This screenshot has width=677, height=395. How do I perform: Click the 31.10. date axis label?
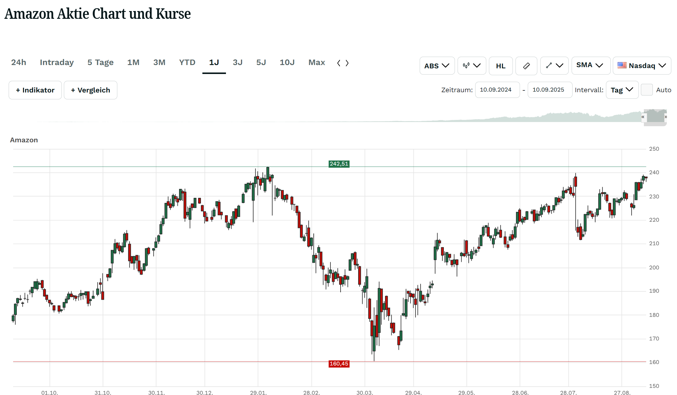tap(103, 393)
